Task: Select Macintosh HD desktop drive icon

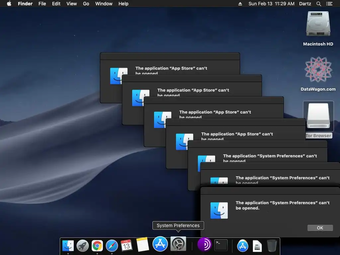Action: (318, 24)
